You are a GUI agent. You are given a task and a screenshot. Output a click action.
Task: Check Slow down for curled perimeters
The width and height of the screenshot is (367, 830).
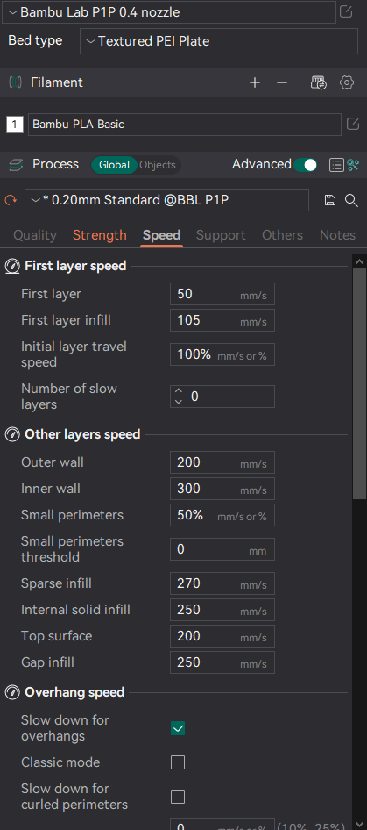coord(178,796)
